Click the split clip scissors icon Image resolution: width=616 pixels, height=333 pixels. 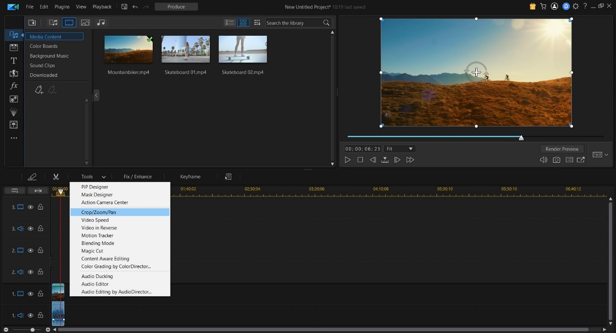click(x=56, y=177)
